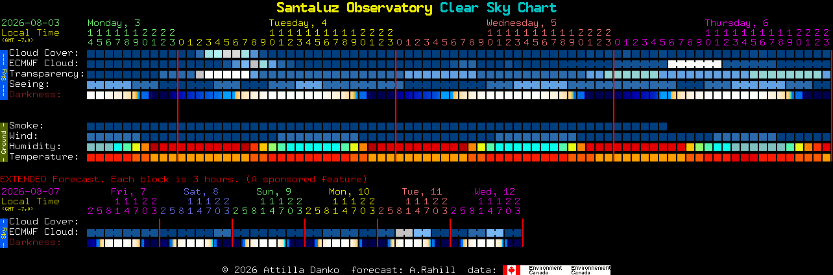Open the red Darkness label in the main chart

coord(35,95)
